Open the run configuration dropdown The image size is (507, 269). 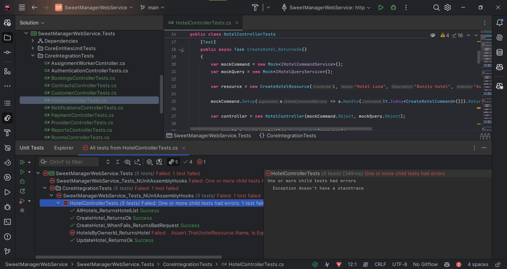[326, 7]
